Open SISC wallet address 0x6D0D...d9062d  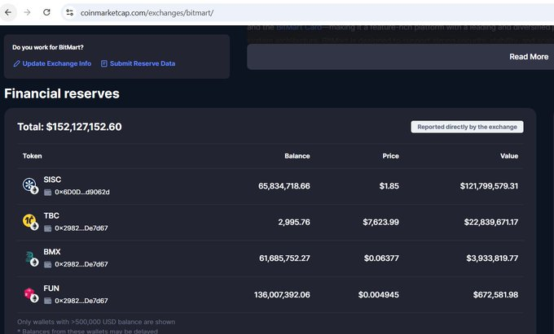pos(82,192)
